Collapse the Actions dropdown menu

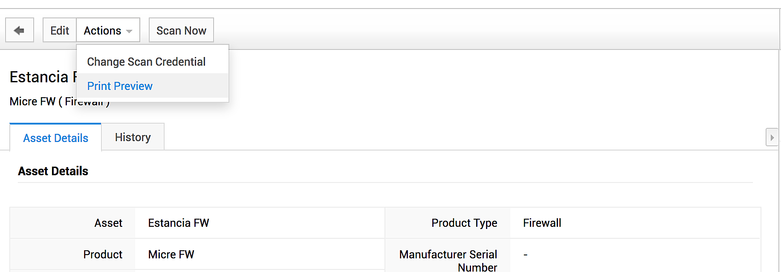(108, 30)
